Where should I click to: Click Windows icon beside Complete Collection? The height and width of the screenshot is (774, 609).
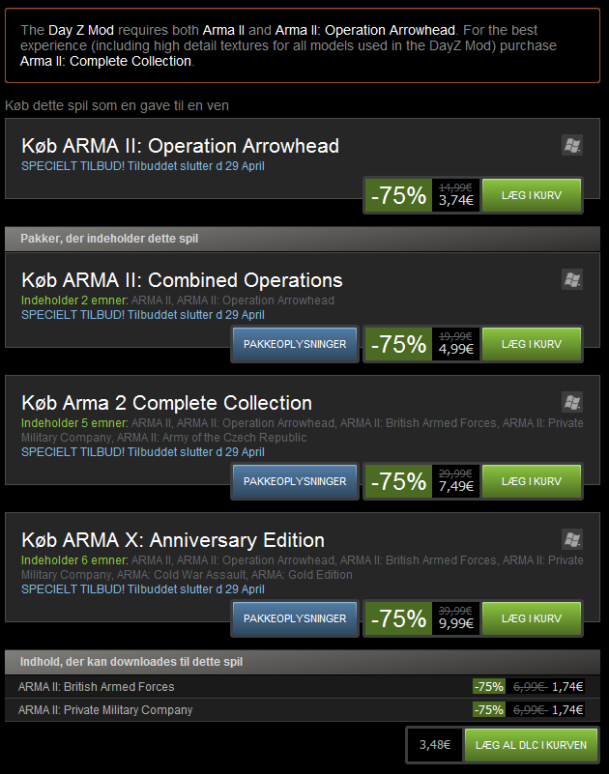tap(572, 402)
